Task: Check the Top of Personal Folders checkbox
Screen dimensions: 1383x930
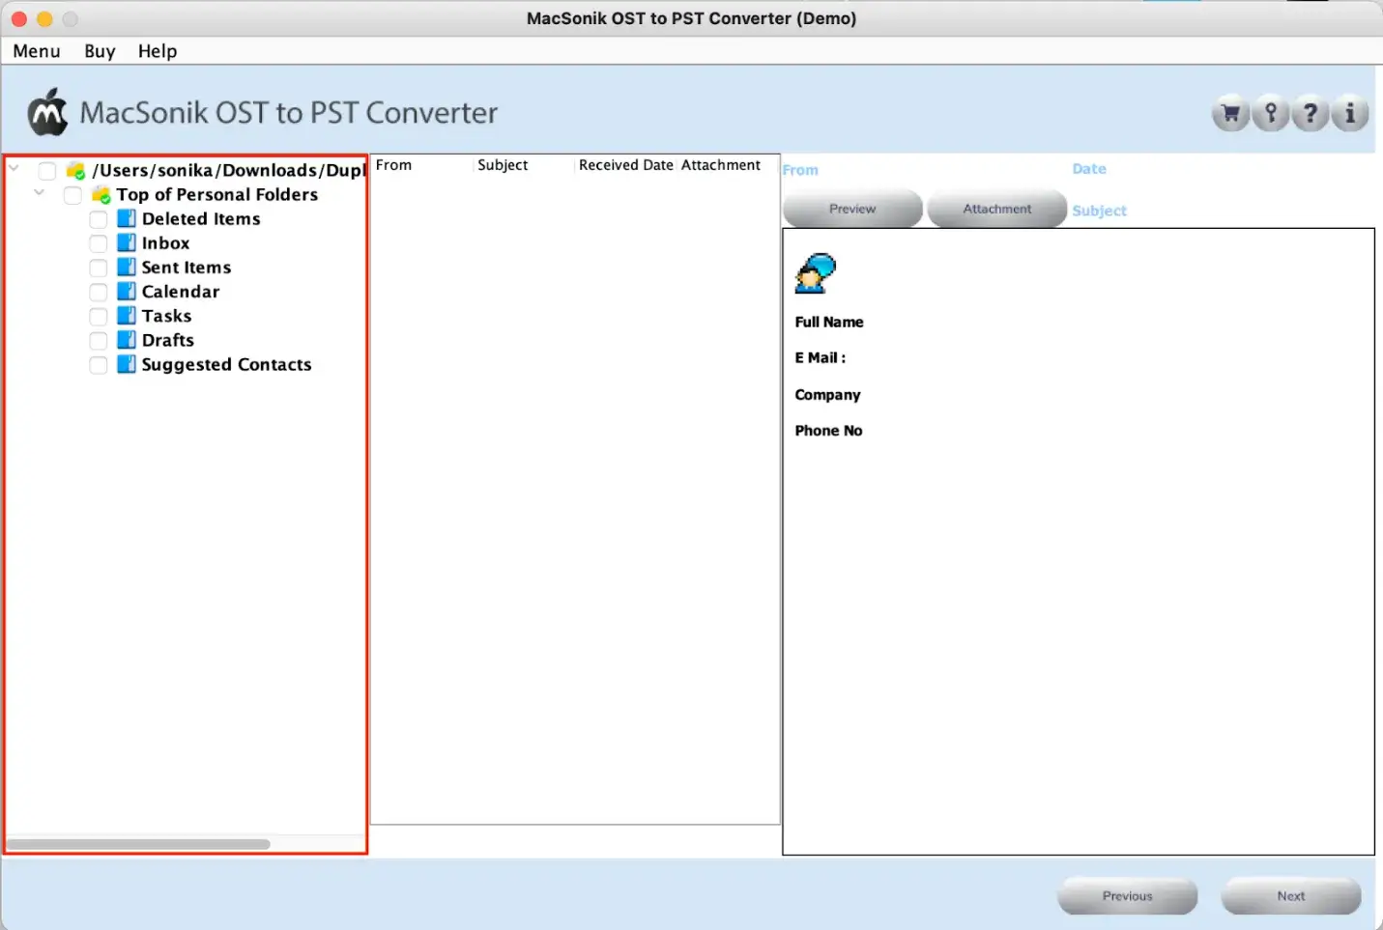Action: point(72,195)
